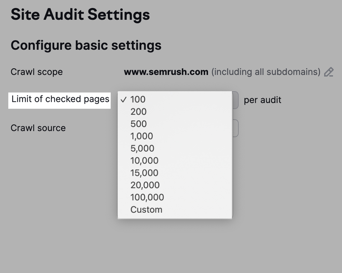Image resolution: width=342 pixels, height=273 pixels.
Task: Click the www.semrush.com domain link
Action: [x=166, y=72]
